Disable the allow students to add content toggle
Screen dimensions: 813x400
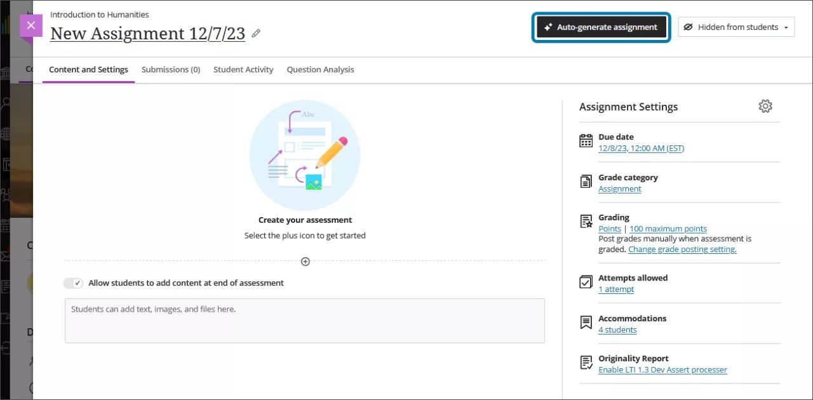point(73,283)
